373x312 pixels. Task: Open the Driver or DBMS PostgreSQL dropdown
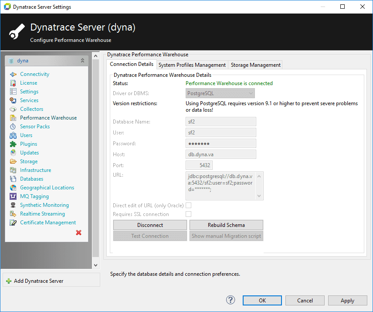[220, 93]
